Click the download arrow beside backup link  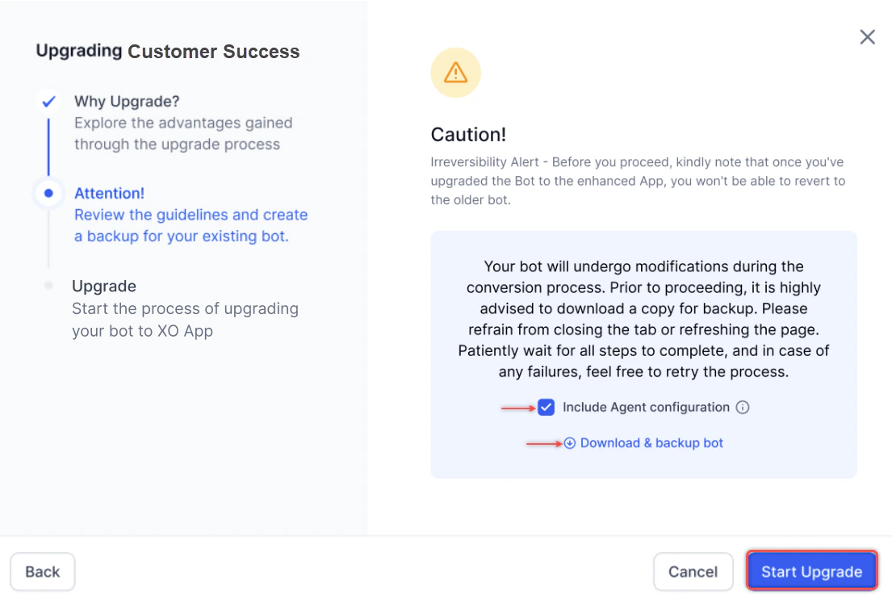(x=570, y=443)
